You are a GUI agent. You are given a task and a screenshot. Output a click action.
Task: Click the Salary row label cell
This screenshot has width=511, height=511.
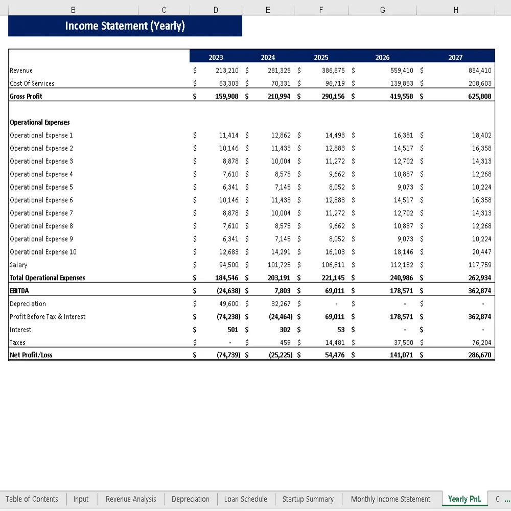coord(18,265)
